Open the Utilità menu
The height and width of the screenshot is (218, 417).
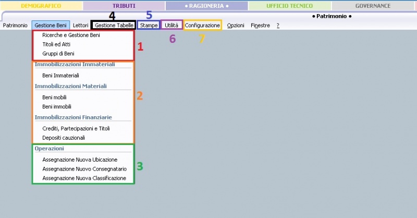(x=171, y=25)
